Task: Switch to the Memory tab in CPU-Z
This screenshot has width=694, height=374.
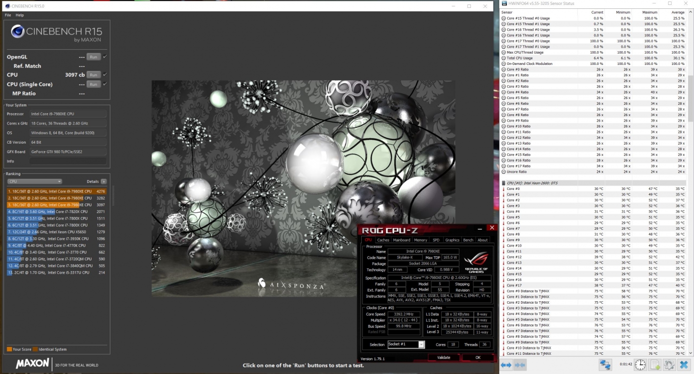Action: 420,240
